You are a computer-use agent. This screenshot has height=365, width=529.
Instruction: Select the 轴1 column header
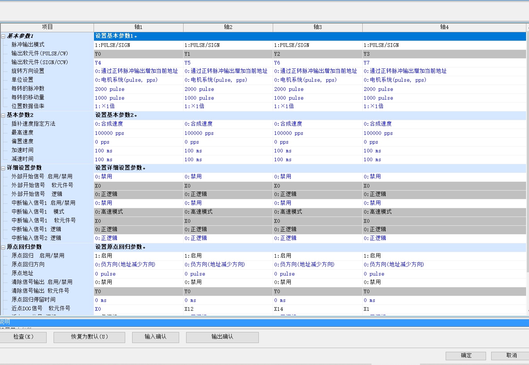click(x=138, y=27)
